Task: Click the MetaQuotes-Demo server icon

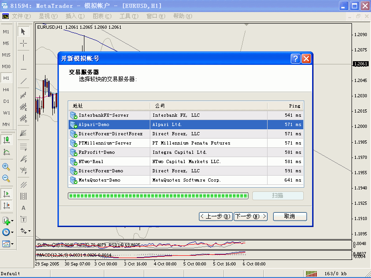Action: [74, 180]
